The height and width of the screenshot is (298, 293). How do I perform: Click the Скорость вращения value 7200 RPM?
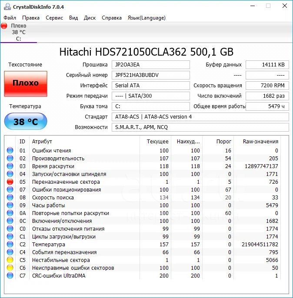pyautogui.click(x=267, y=86)
